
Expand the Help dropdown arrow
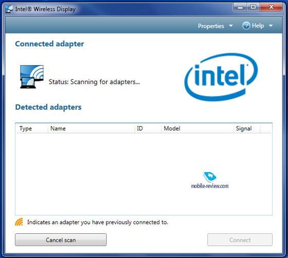(271, 26)
